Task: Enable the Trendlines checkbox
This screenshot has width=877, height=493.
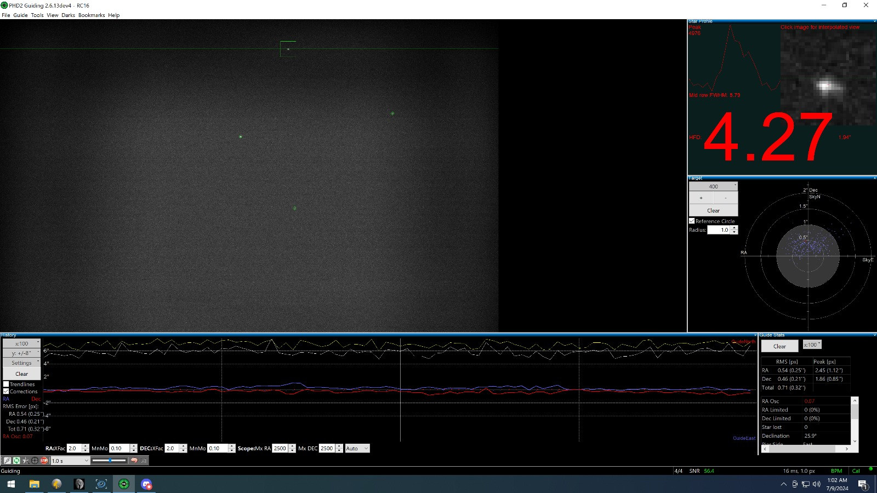Action: pos(6,384)
